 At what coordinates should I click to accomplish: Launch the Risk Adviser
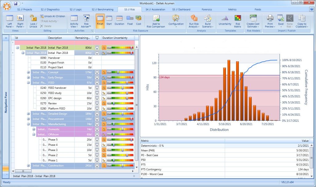click(86, 21)
